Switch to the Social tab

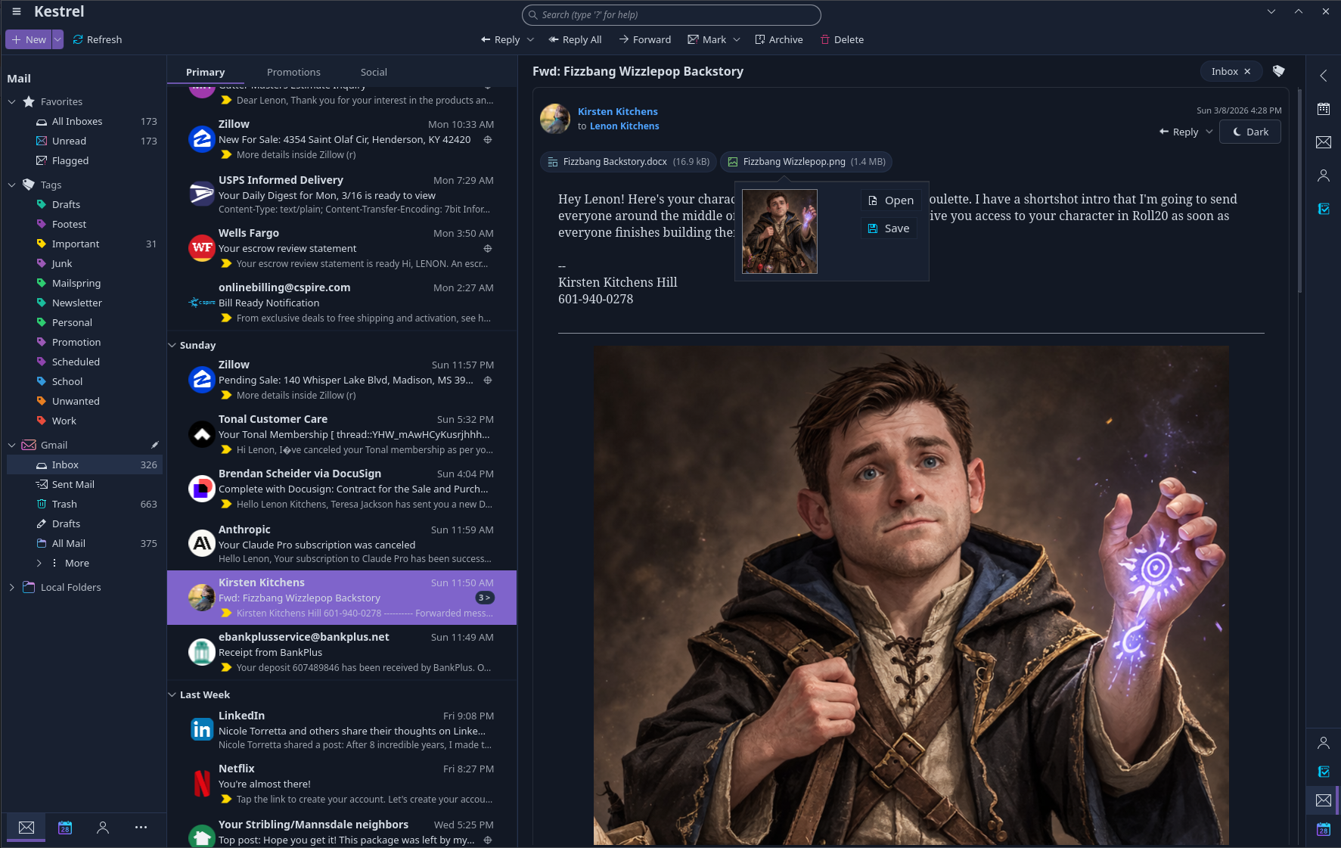(x=374, y=72)
